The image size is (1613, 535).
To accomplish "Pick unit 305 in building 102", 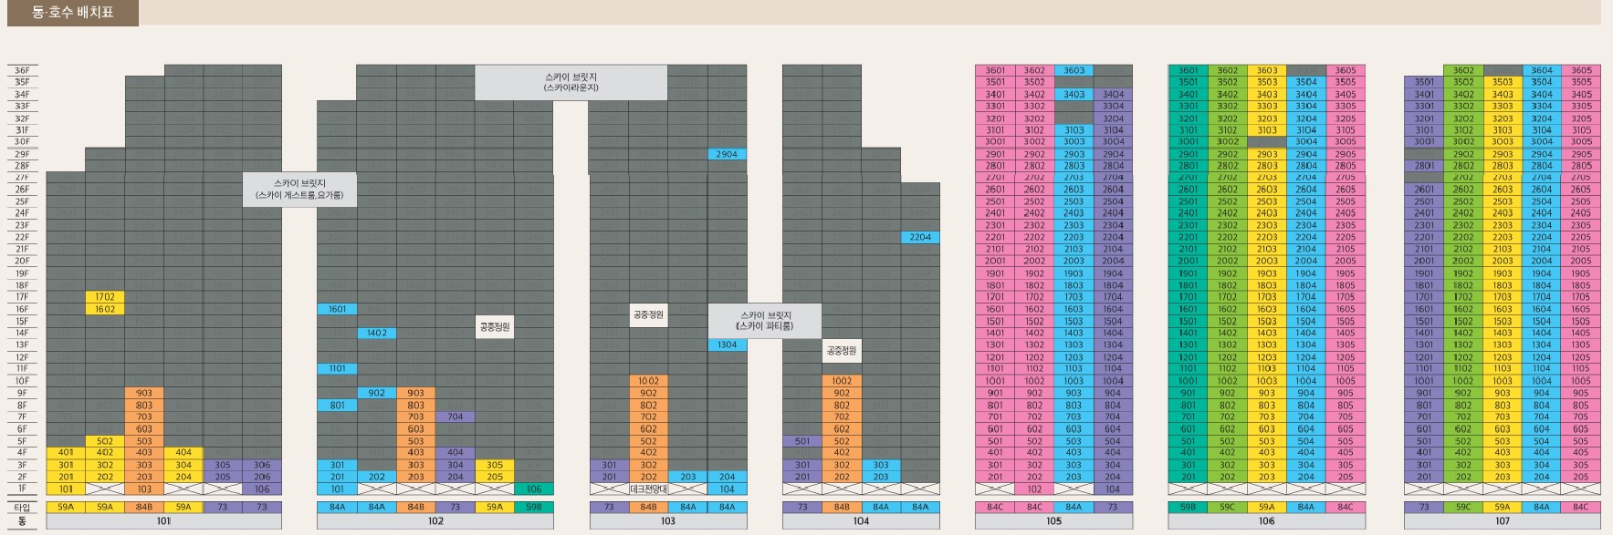I will click(x=494, y=465).
